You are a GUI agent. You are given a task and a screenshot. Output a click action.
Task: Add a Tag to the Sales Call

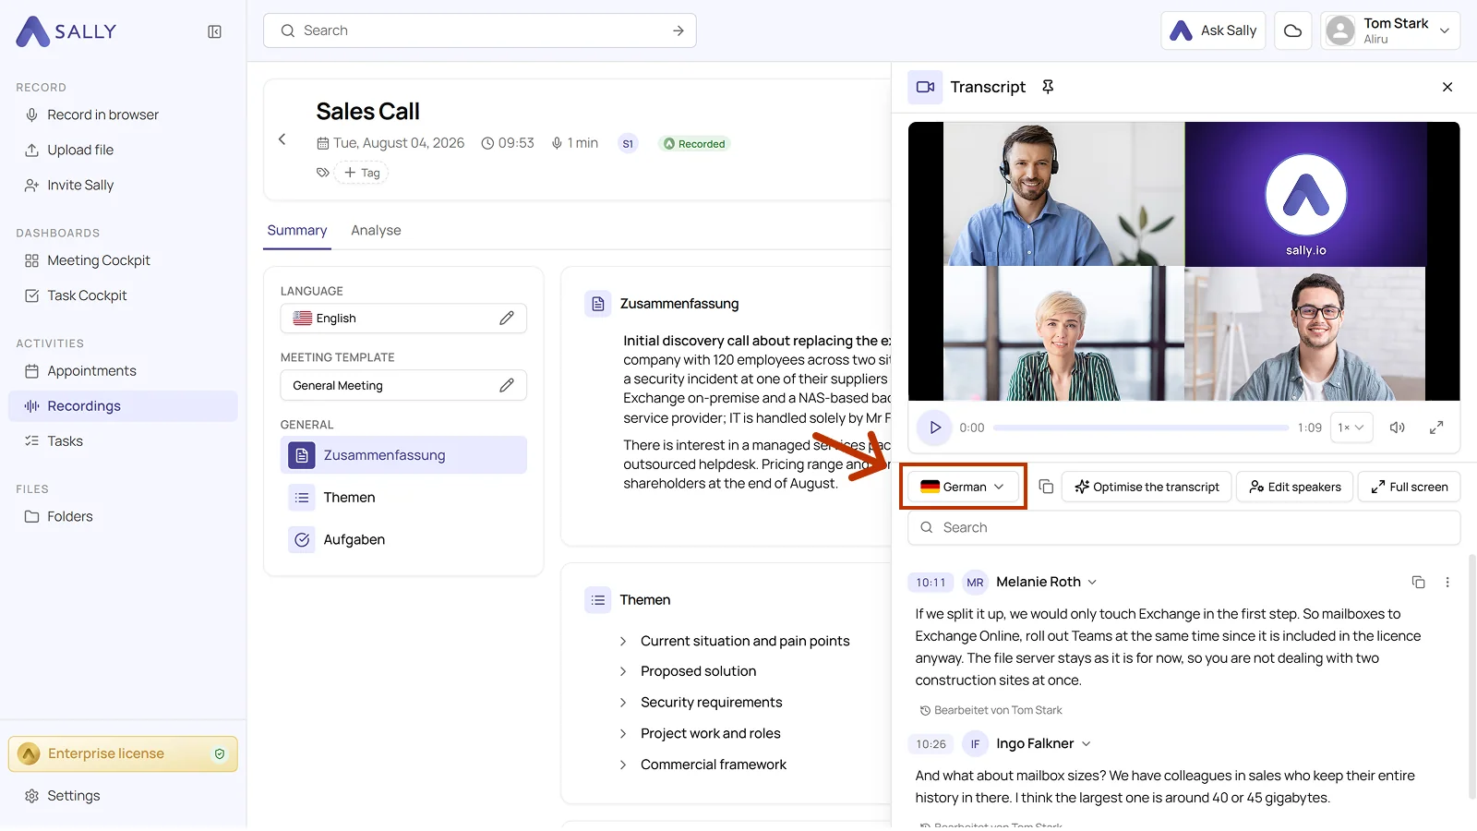point(362,173)
